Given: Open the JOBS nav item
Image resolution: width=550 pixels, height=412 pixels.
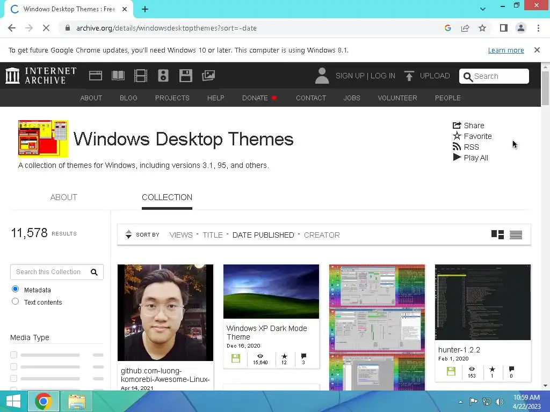Looking at the screenshot, I should pos(352,98).
